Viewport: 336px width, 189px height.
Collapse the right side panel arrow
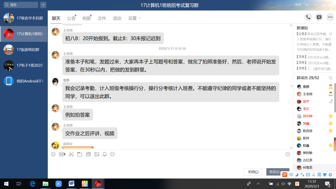[292, 86]
